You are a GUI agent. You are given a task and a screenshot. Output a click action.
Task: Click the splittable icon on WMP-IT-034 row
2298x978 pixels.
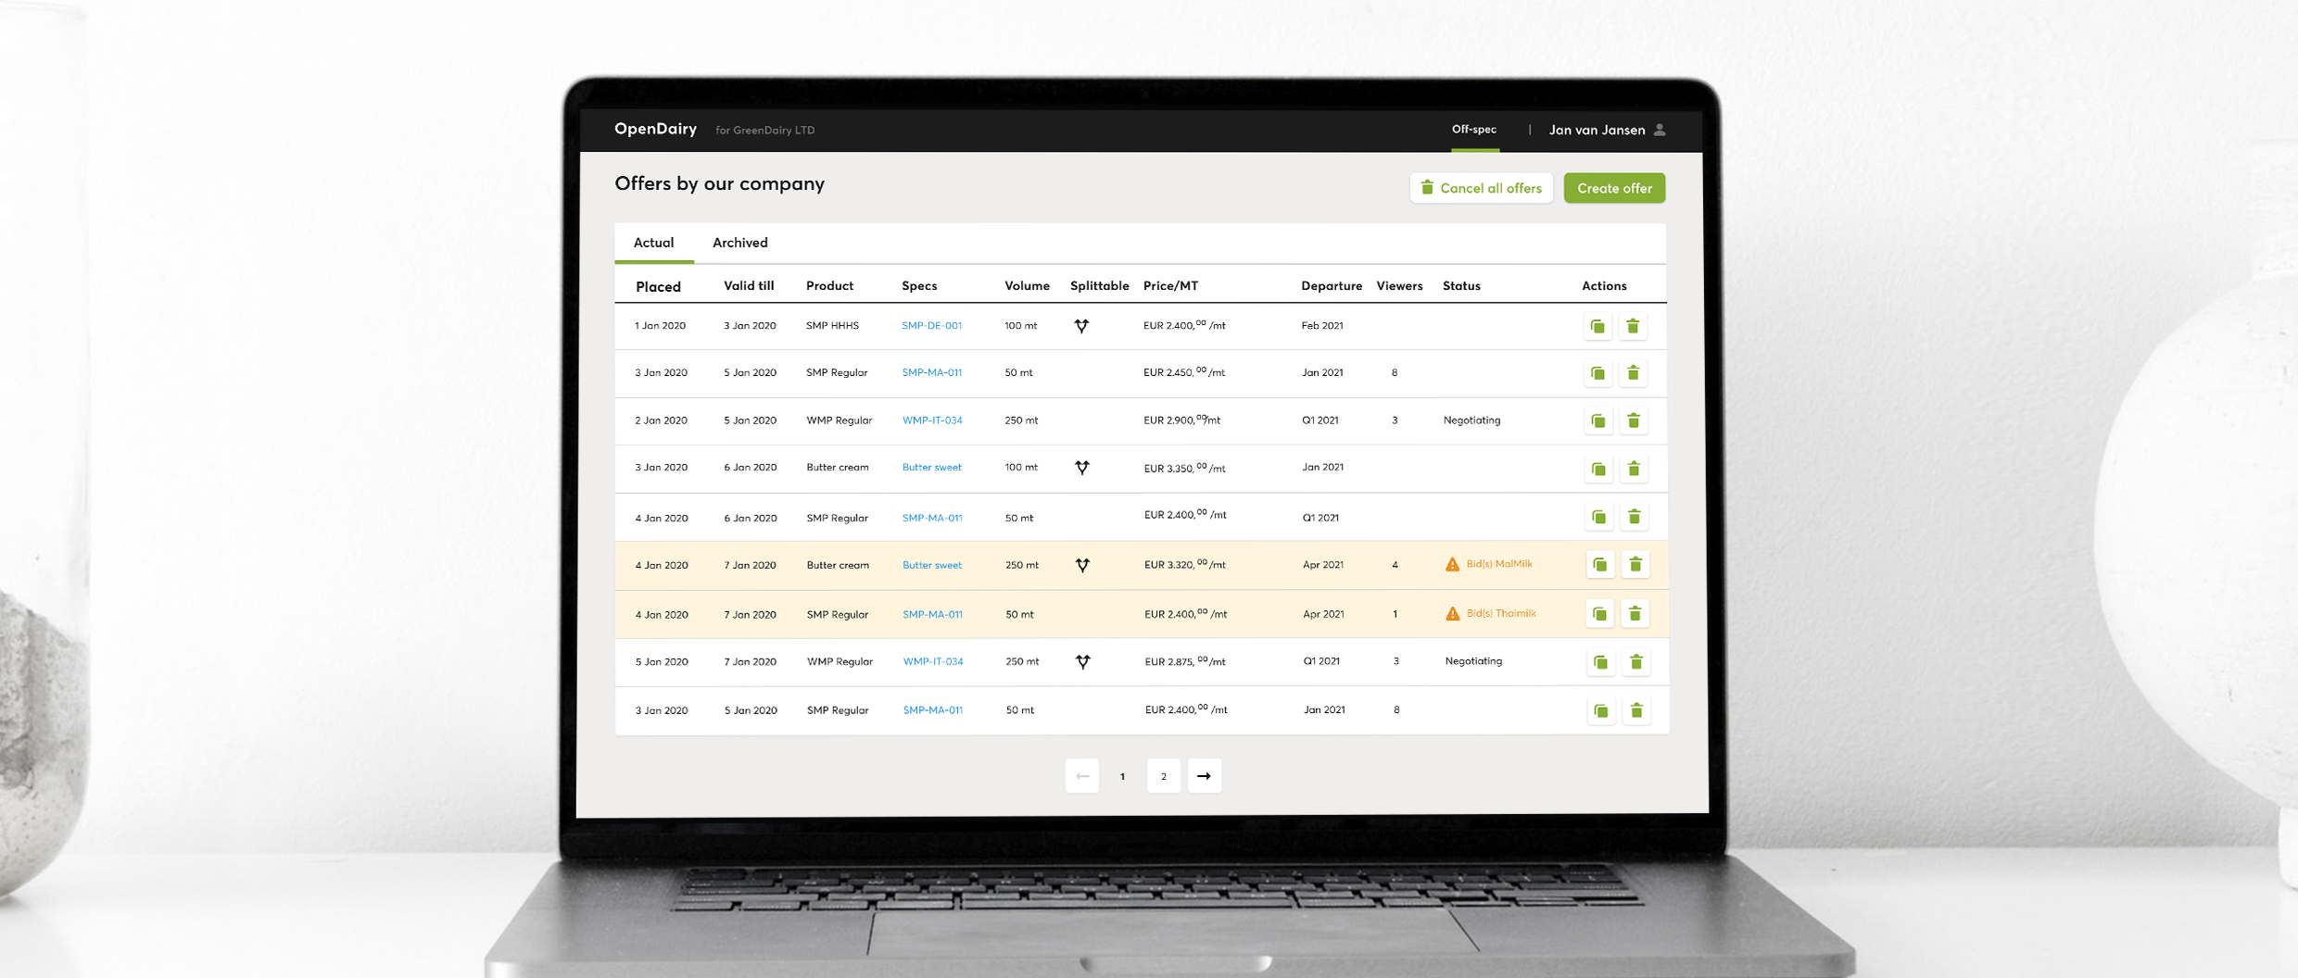[1082, 661]
